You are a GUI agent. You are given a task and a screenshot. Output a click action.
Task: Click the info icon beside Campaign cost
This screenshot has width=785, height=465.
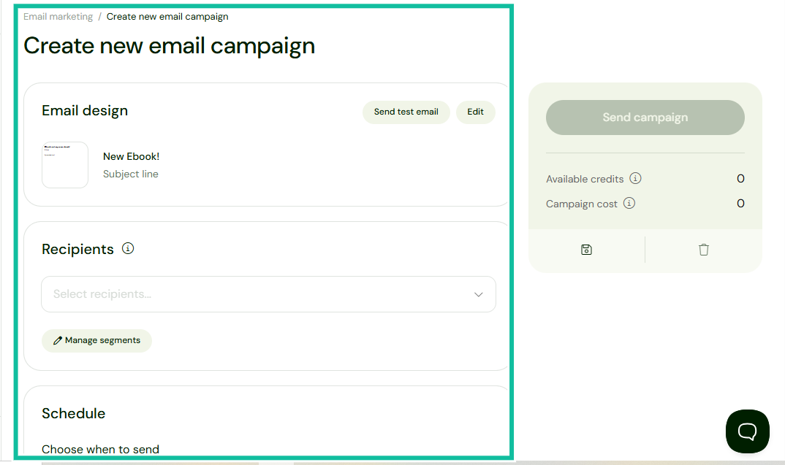[629, 203]
